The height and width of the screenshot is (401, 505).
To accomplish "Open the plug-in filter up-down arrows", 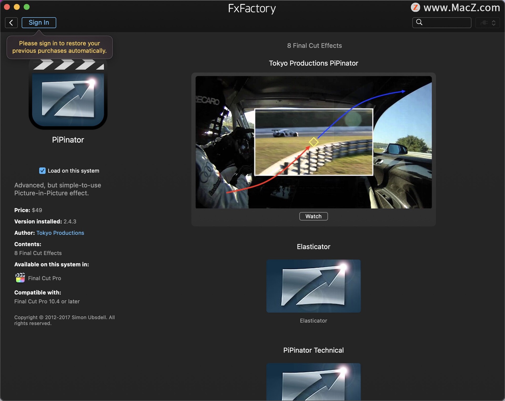I will (x=494, y=23).
